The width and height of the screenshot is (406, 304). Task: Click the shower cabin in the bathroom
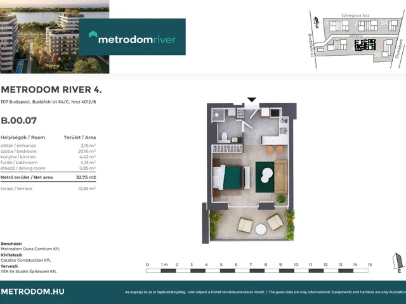(218, 115)
